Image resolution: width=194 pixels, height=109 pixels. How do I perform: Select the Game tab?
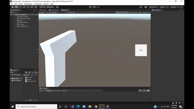(x=65, y=10)
